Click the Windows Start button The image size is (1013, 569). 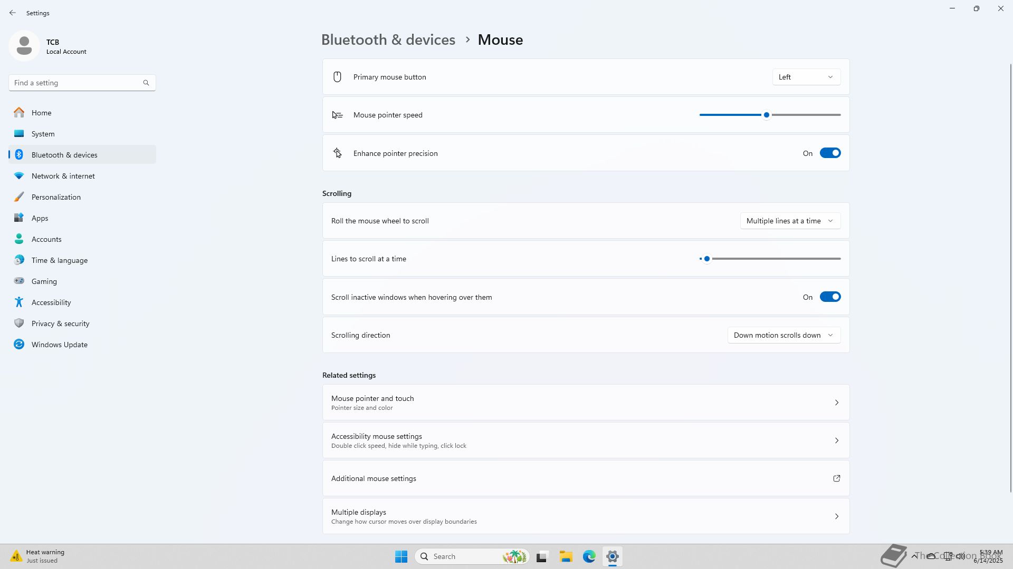(x=401, y=556)
